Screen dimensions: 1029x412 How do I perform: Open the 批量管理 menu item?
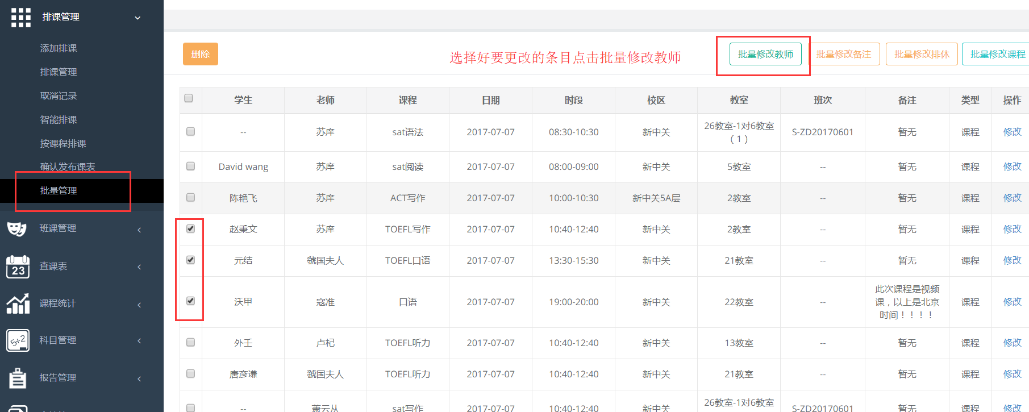tap(59, 191)
